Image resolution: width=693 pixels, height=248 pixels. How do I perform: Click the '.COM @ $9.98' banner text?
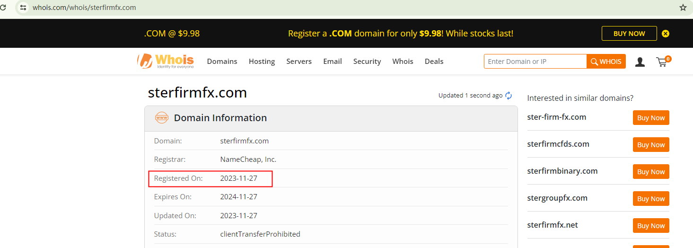pos(172,34)
